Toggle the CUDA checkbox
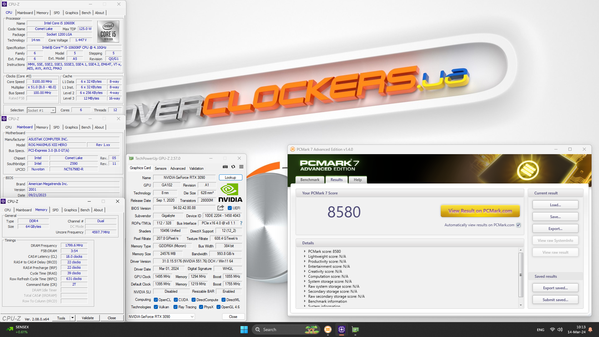This screenshot has height=337, width=599. (176, 300)
